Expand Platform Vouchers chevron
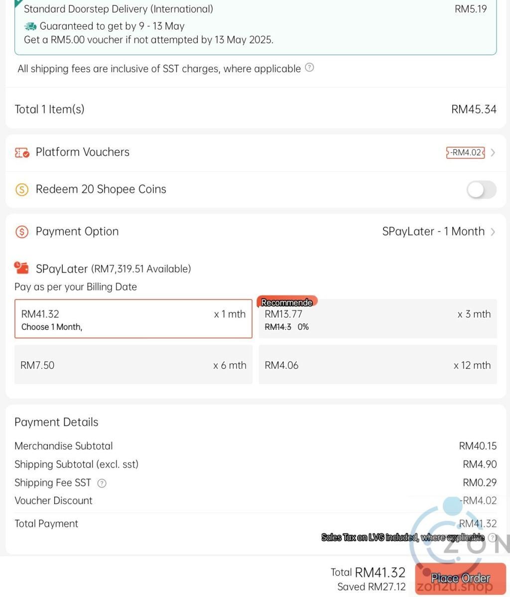The height and width of the screenshot is (597, 510). pyautogui.click(x=493, y=153)
